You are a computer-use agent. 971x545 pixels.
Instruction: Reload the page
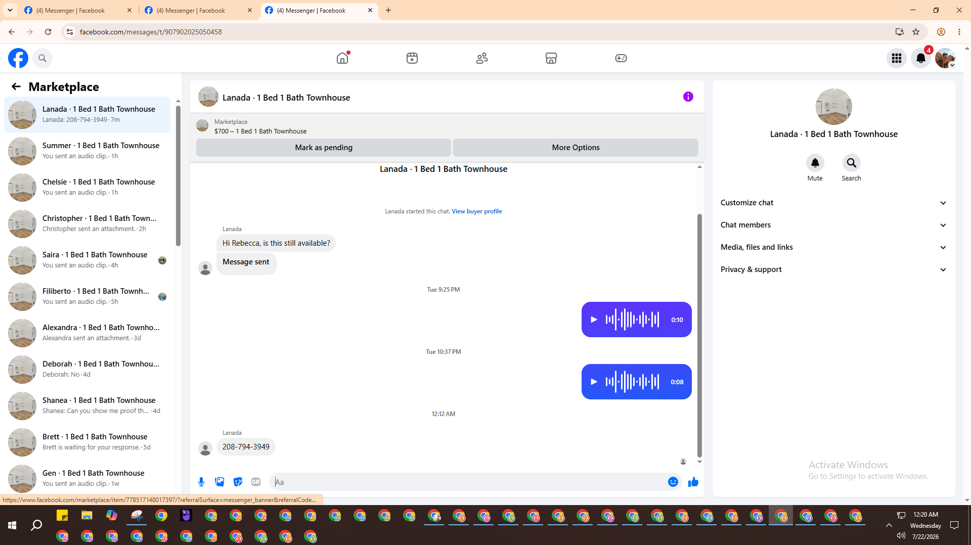coord(48,32)
